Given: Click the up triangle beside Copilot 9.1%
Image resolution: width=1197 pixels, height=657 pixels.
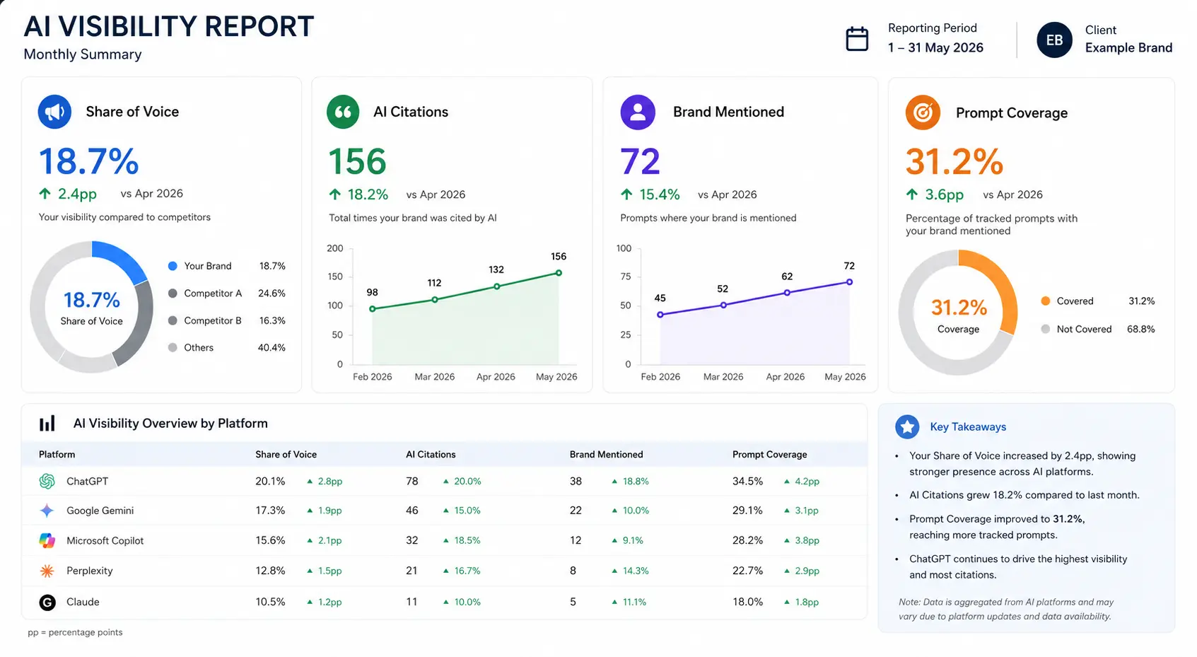Looking at the screenshot, I should point(614,540).
